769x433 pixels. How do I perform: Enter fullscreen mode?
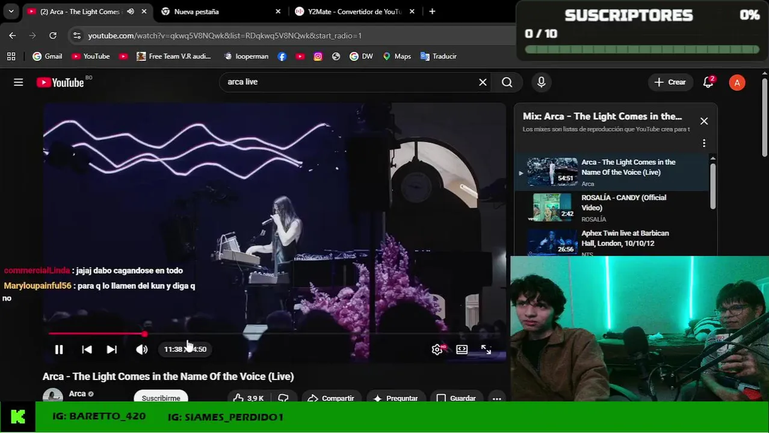click(486, 349)
